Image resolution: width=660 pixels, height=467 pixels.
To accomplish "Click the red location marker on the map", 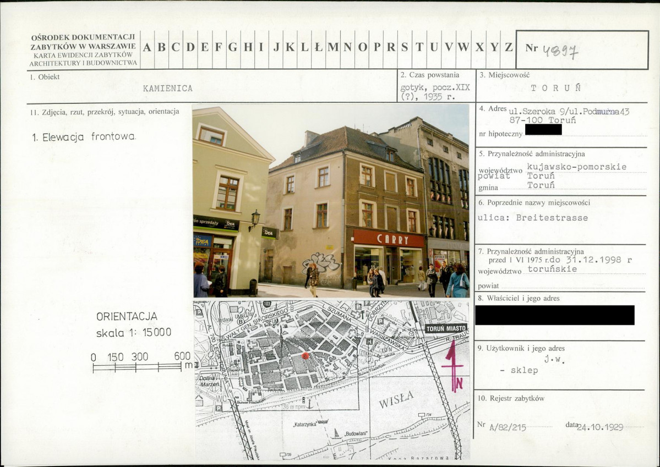I will tap(306, 356).
